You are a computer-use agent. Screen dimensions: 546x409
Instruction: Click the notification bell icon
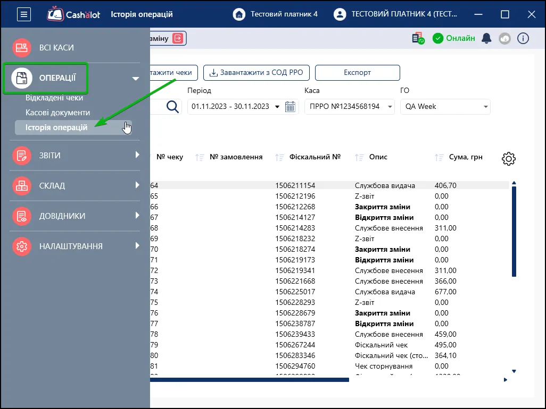tap(486, 38)
